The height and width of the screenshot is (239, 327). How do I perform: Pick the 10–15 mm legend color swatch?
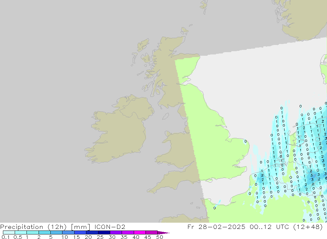click(68, 232)
